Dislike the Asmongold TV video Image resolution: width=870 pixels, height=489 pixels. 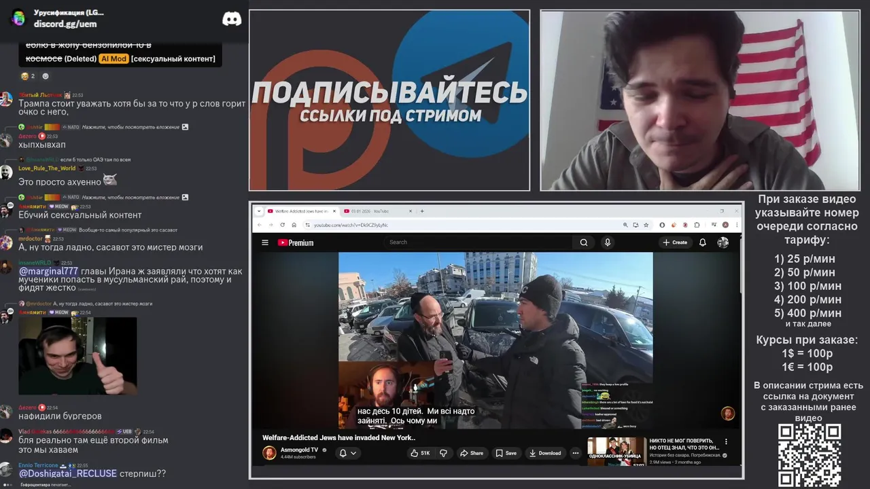click(x=443, y=453)
